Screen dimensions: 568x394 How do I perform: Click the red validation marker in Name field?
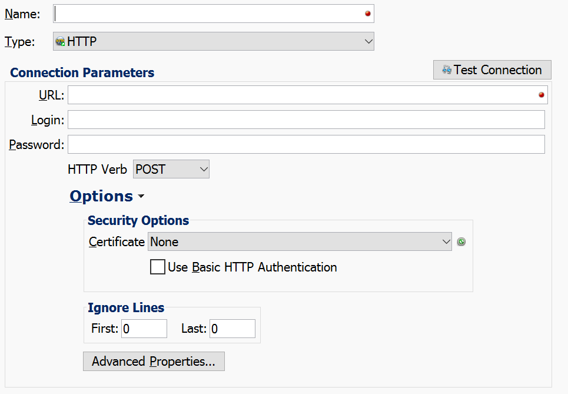click(367, 13)
